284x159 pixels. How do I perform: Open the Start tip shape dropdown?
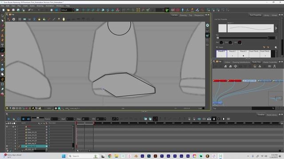point(221,42)
